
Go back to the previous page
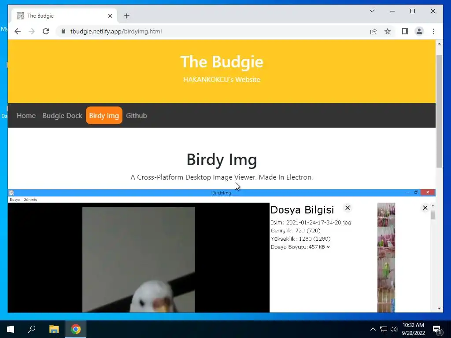pyautogui.click(x=18, y=31)
